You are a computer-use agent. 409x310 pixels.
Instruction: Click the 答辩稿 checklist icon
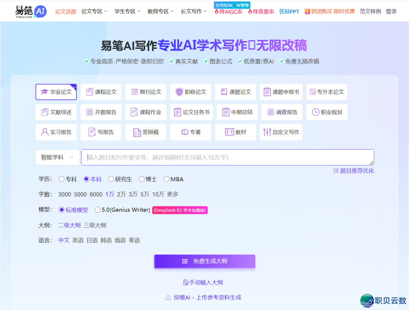(x=137, y=132)
